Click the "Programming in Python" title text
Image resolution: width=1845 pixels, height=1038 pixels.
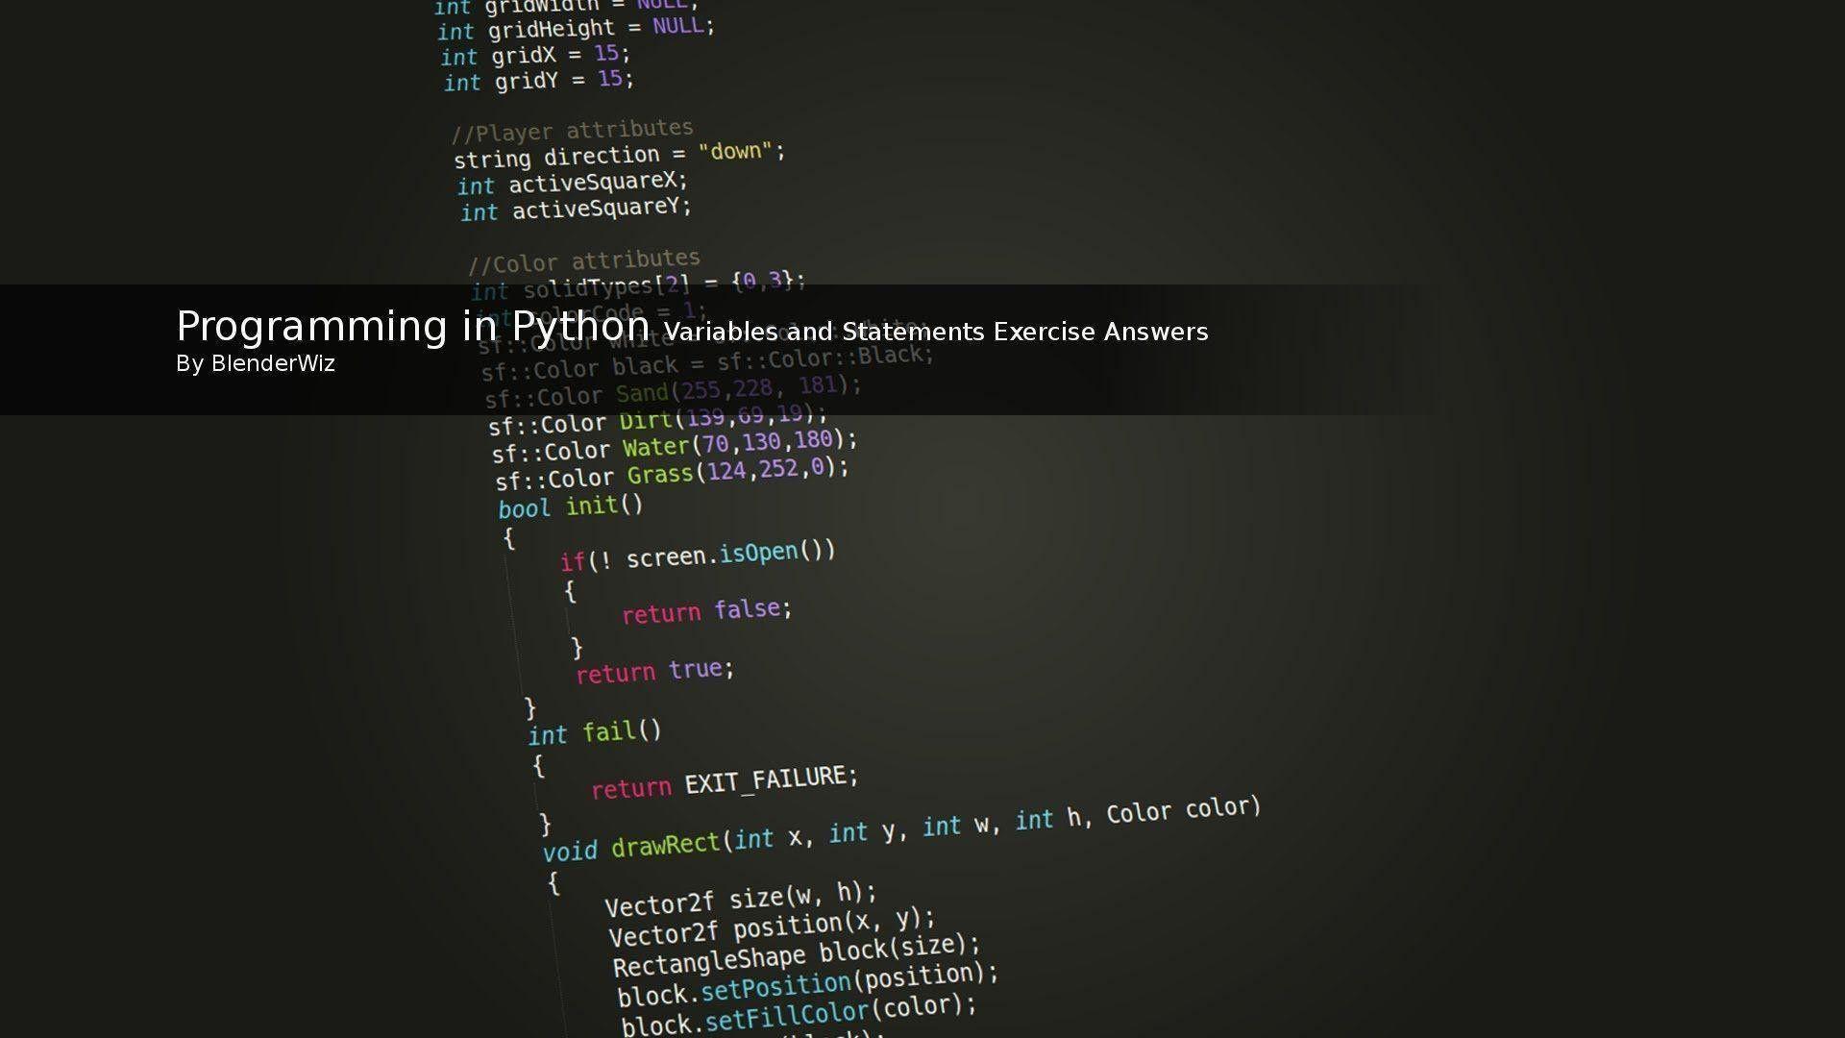tap(412, 327)
